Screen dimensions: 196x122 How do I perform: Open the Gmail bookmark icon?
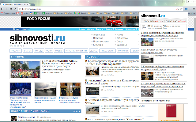(18, 13)
